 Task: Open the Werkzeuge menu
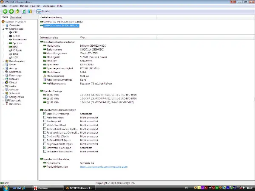[46, 5]
